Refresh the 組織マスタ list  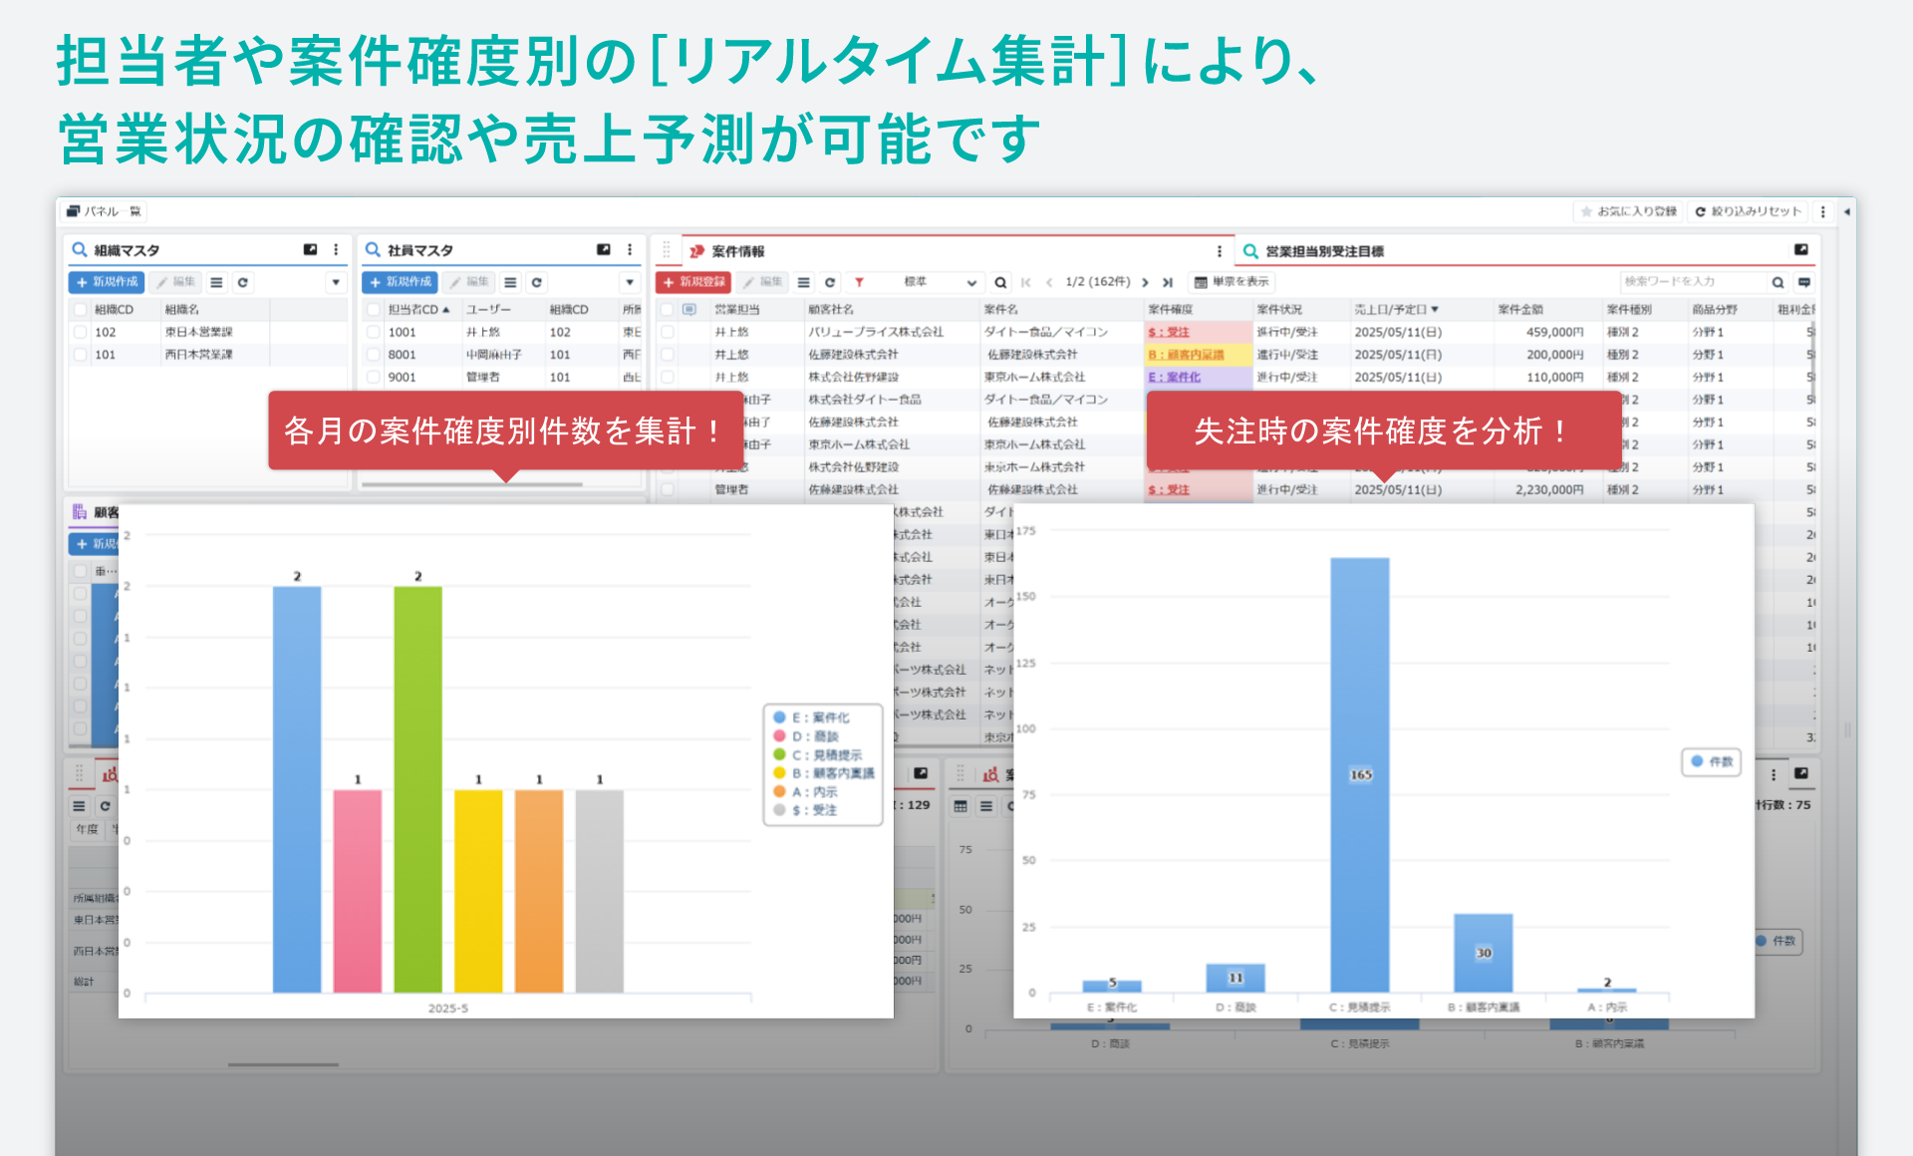pyautogui.click(x=243, y=283)
